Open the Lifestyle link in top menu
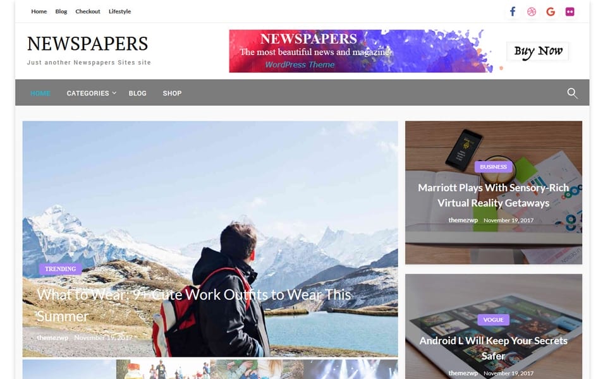 click(x=119, y=11)
